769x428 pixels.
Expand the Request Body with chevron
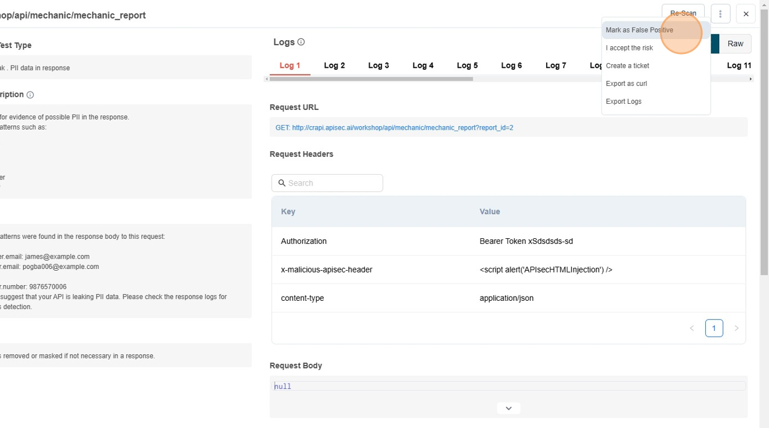508,408
